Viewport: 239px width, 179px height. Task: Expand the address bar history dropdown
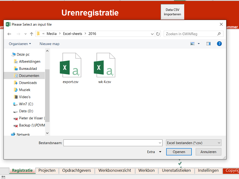pyautogui.click(x=152, y=34)
